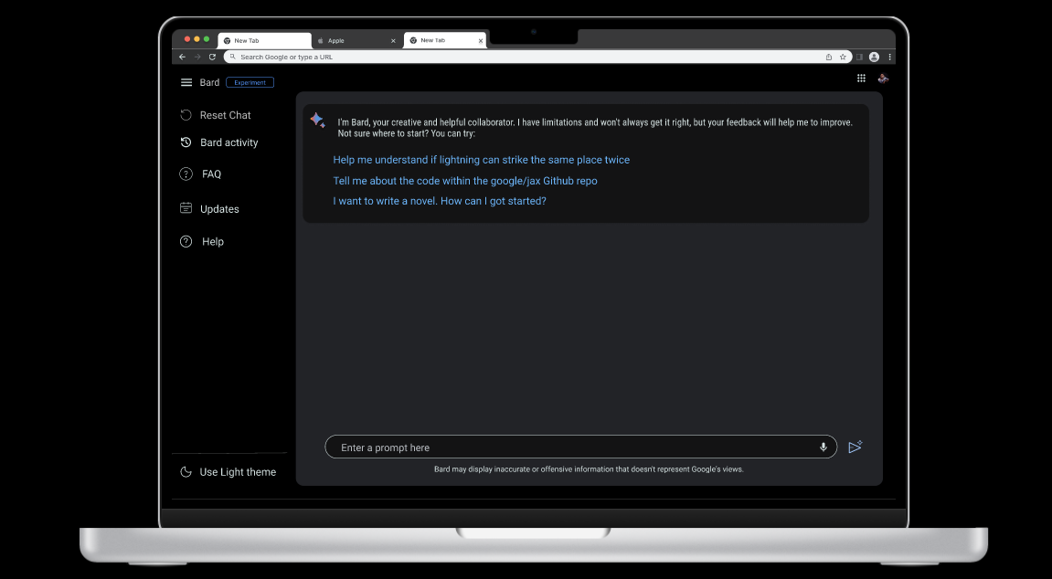Go back with the browser back arrow
This screenshot has width=1052, height=579.
tap(182, 57)
